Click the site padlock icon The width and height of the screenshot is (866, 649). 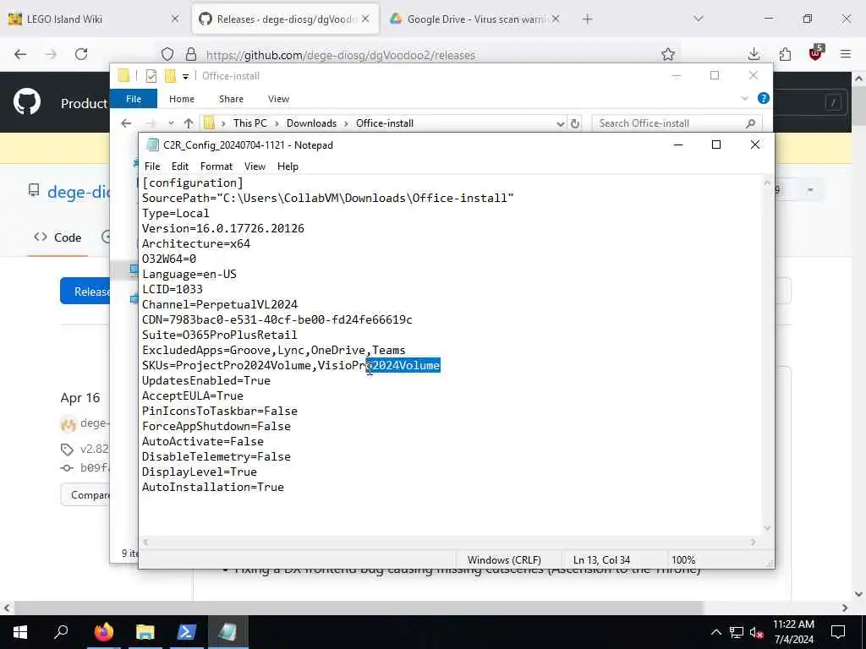191,54
